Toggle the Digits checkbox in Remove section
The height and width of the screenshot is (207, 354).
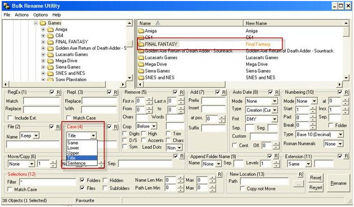click(x=124, y=134)
